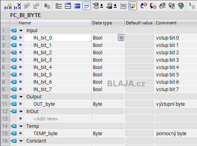Click the Bool data type of IN_bit_3
197x146 pixels.
tap(98, 60)
